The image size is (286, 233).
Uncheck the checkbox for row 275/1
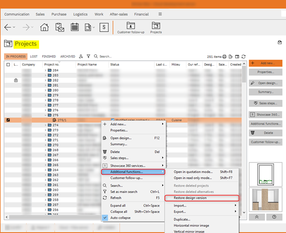(x=8, y=120)
